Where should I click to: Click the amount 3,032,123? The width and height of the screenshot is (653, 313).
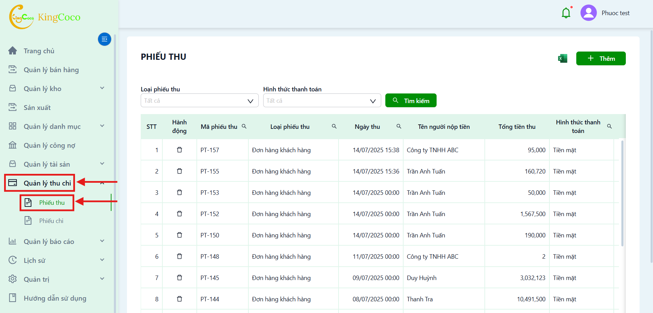click(x=533, y=278)
